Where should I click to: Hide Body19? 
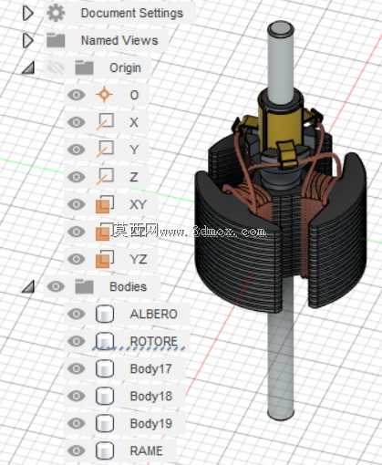coord(76,423)
